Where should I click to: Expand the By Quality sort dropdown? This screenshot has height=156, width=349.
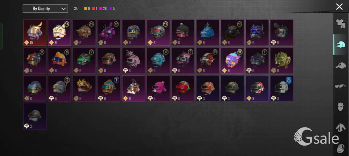click(45, 9)
